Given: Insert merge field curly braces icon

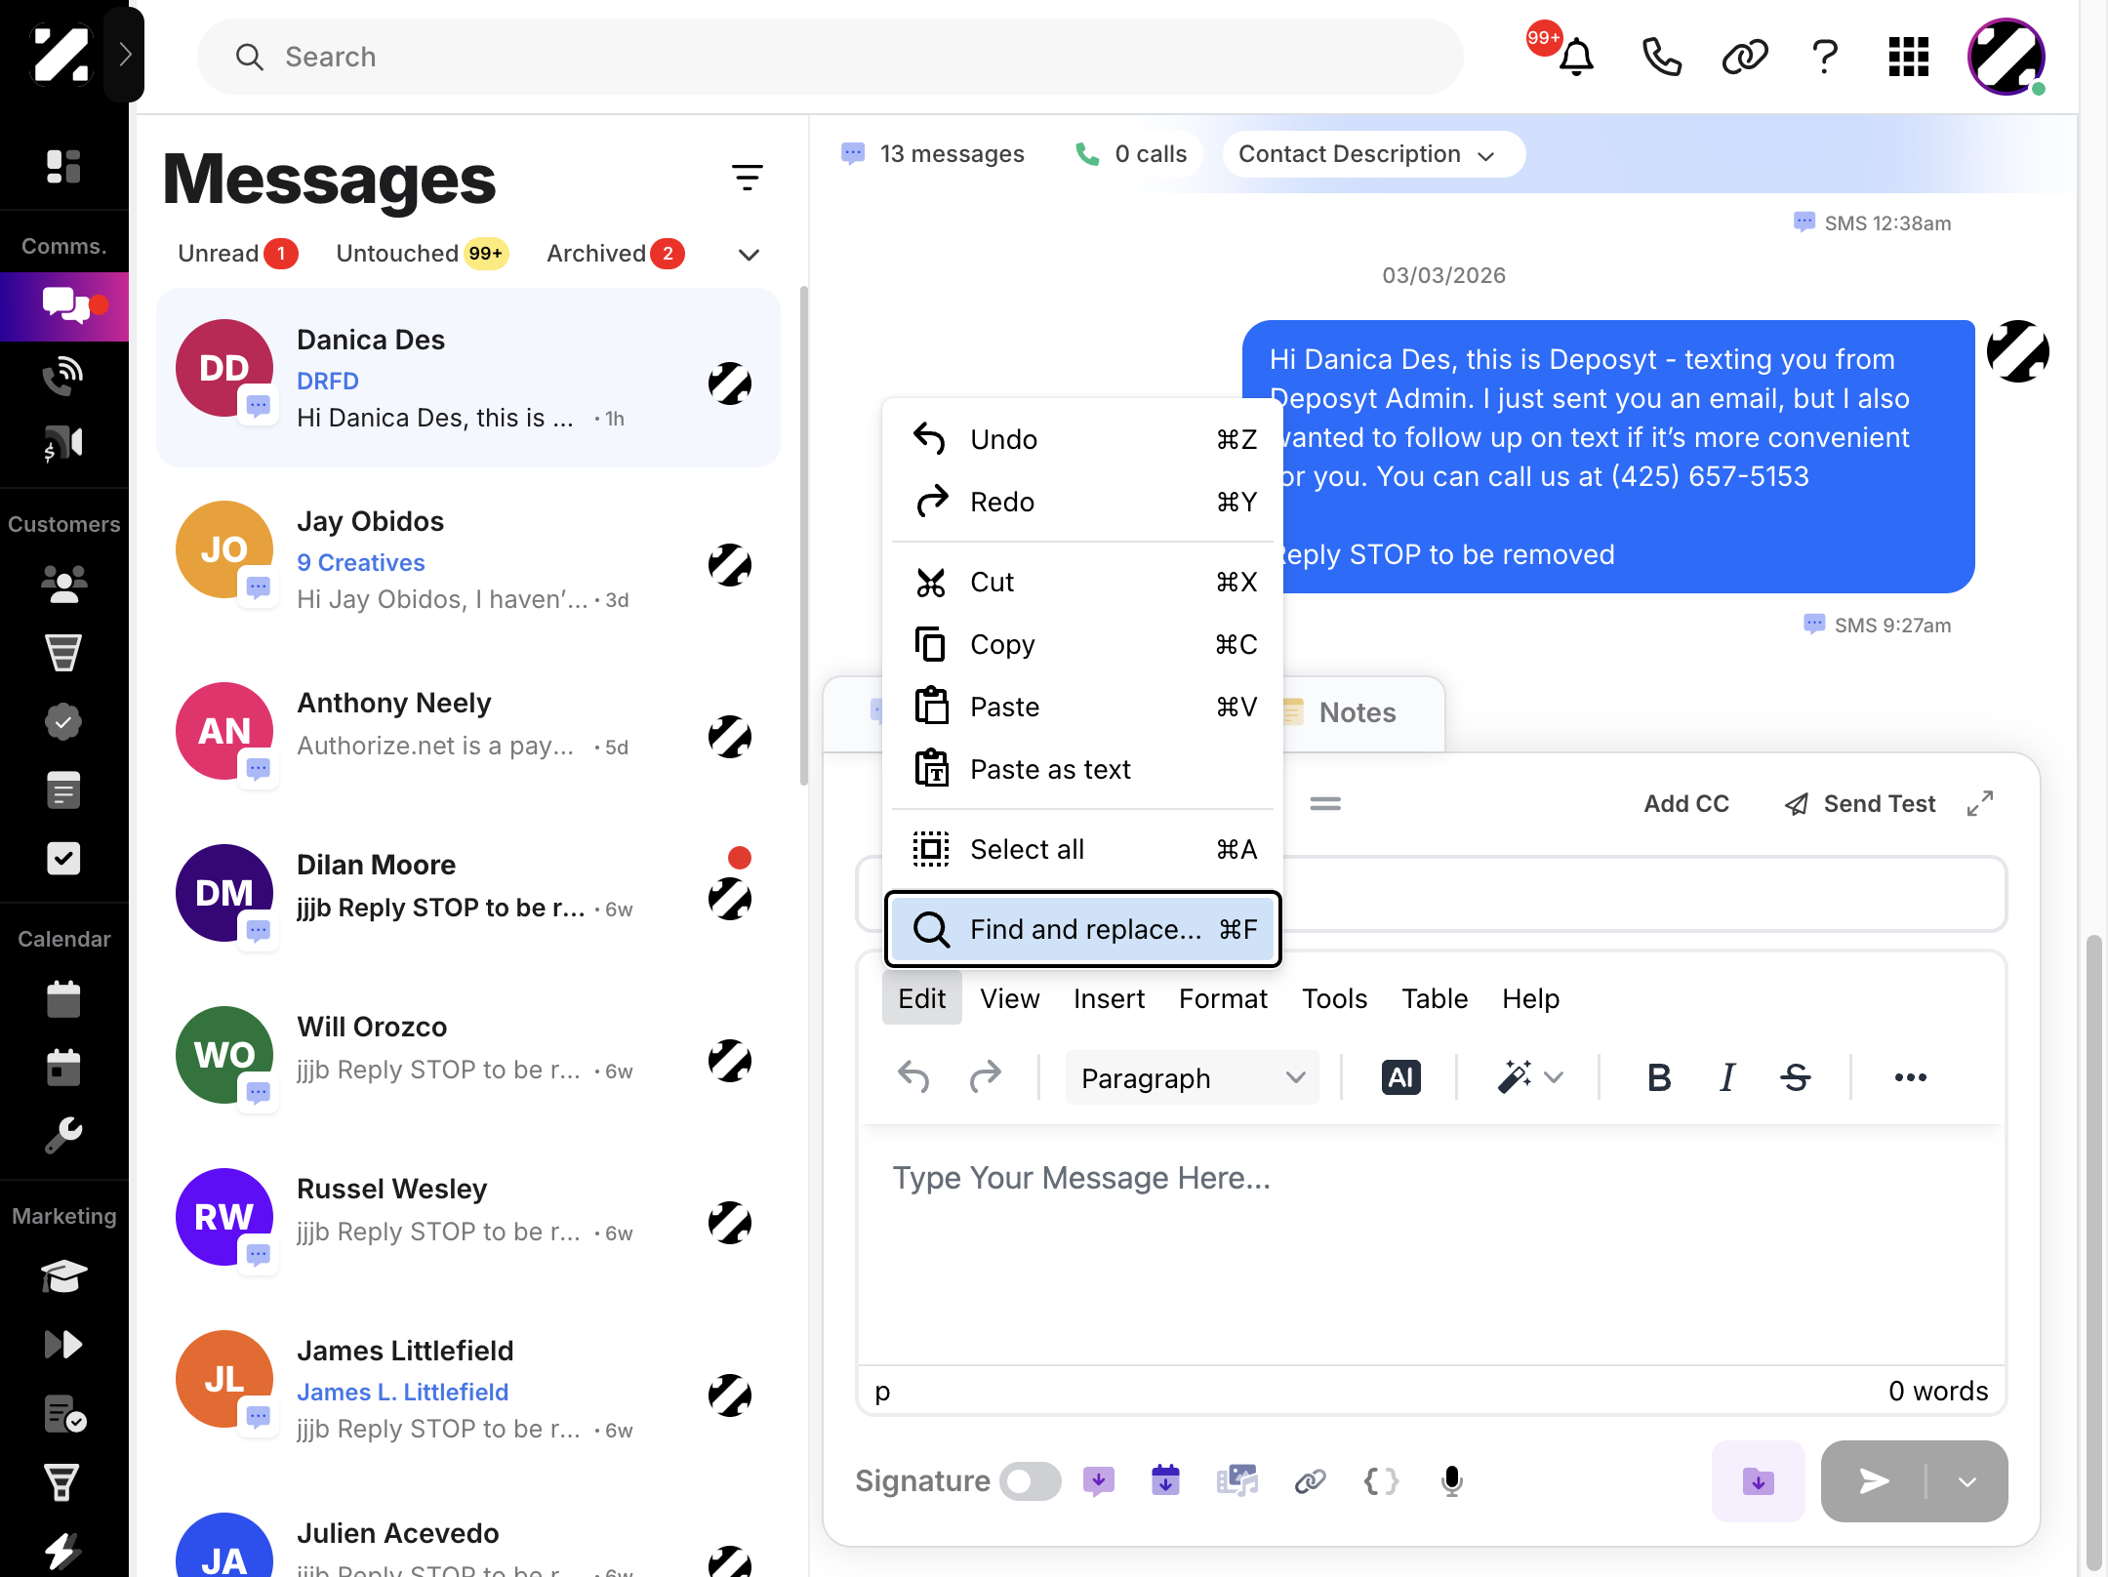Looking at the screenshot, I should [1380, 1481].
